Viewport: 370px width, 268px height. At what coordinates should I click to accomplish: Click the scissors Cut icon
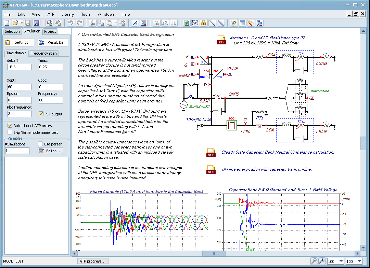coord(92,23)
